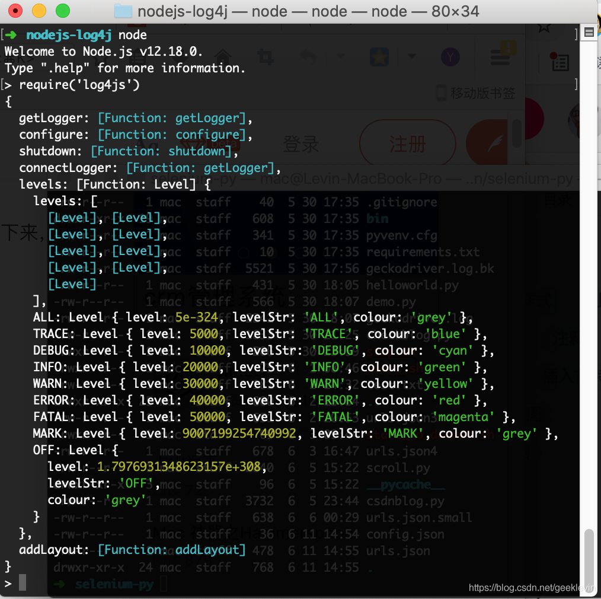Screen dimensions: 601x599
Task: Click the reading list icon in the background browser
Action: point(560,62)
